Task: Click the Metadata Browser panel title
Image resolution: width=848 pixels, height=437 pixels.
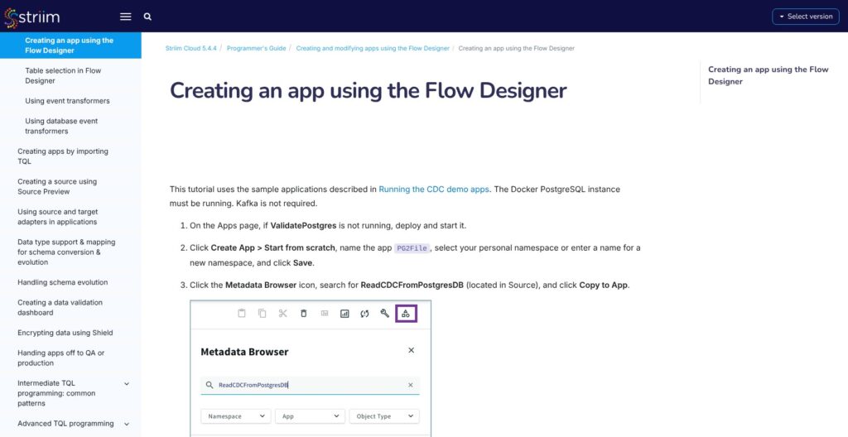Action: click(x=244, y=352)
